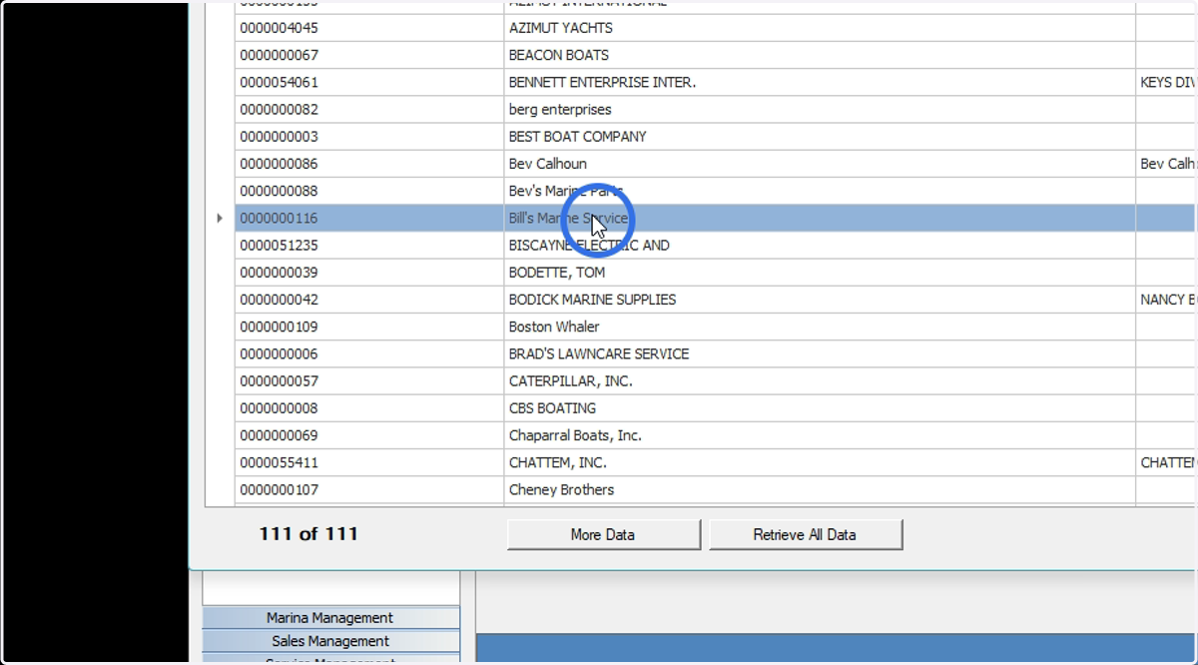Click vendor number 0000000109

(279, 327)
